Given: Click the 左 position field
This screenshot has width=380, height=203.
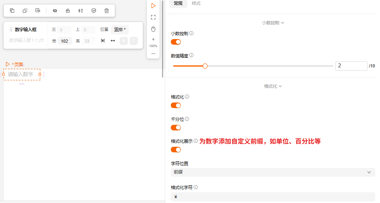Looking at the screenshot, I should 64,30.
